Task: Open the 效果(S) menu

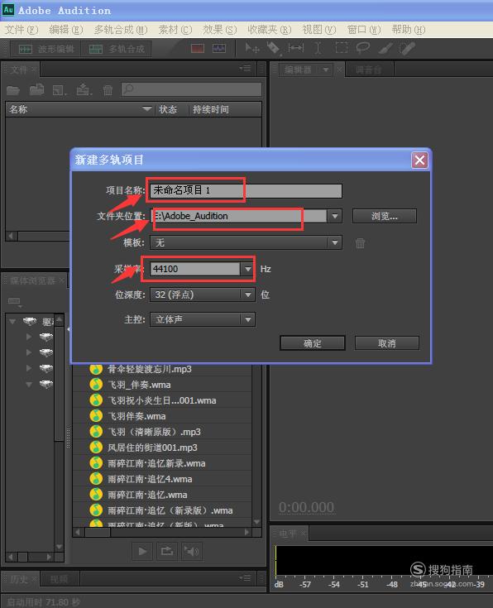Action: point(219,30)
